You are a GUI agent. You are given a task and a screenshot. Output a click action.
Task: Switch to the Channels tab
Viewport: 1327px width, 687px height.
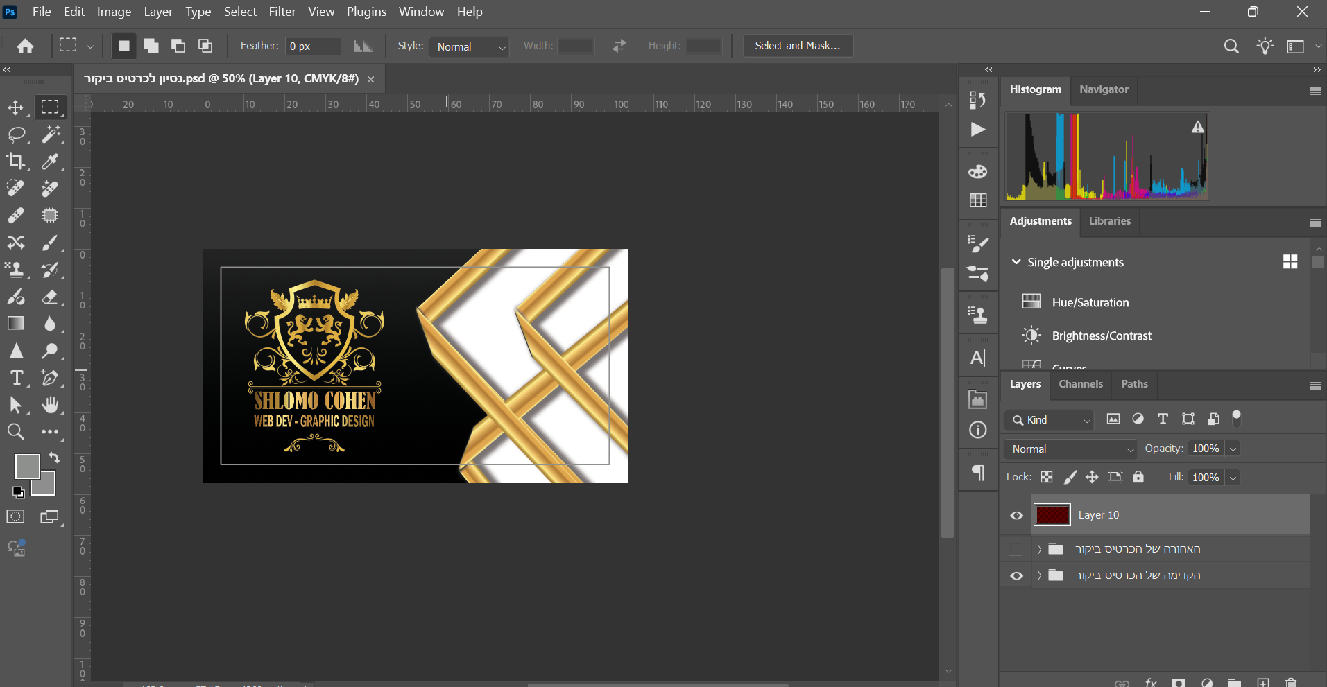pos(1080,384)
